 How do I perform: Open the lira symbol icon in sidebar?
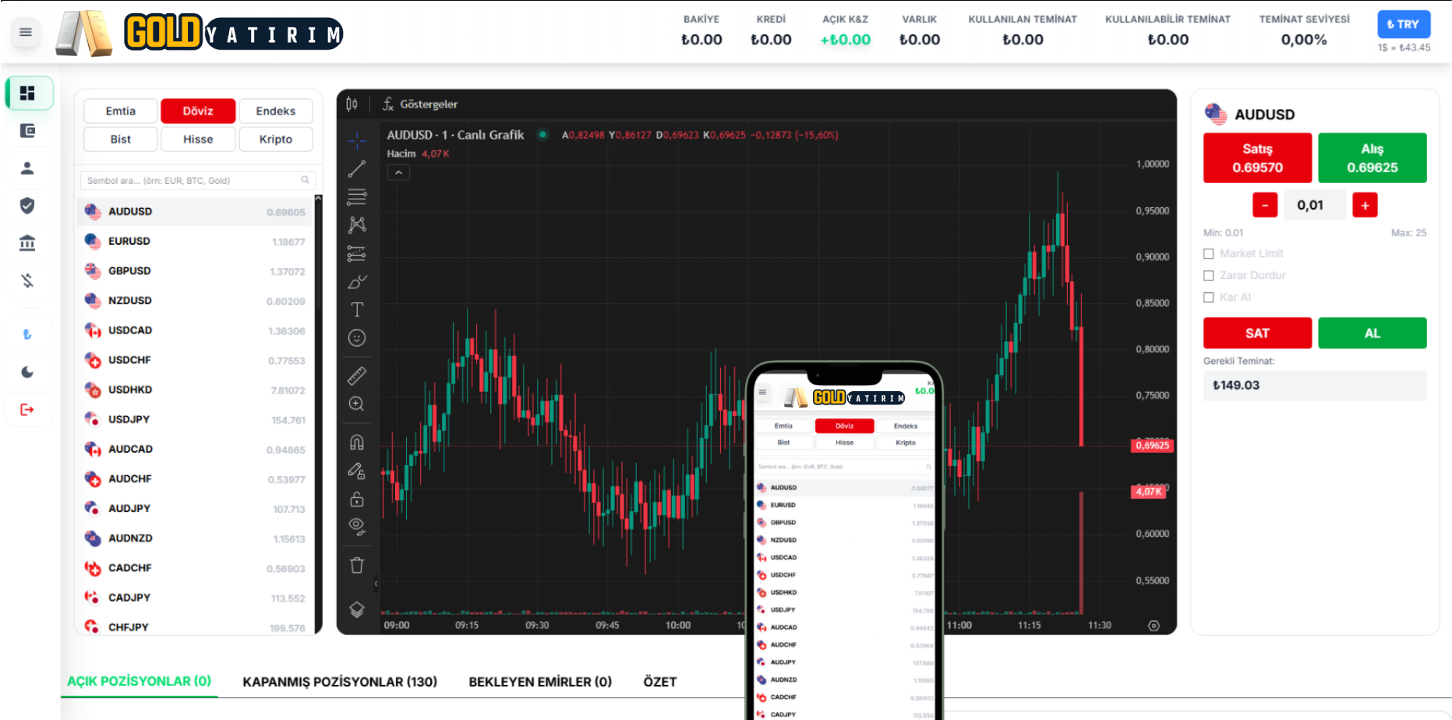(27, 334)
